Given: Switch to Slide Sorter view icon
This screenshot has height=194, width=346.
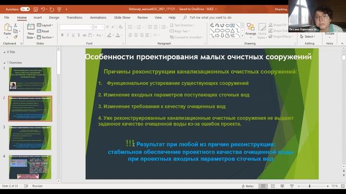Looking at the screenshot, I should 272,186.
